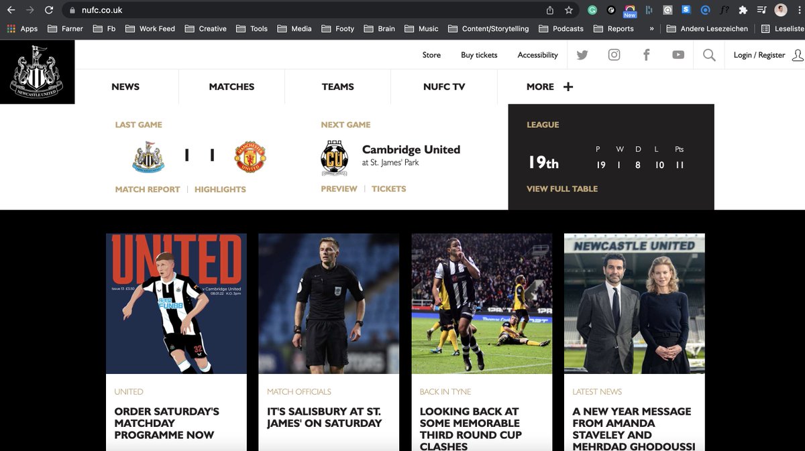The height and width of the screenshot is (451, 805).
Task: Reload the page with refresh icon
Action: click(x=49, y=10)
